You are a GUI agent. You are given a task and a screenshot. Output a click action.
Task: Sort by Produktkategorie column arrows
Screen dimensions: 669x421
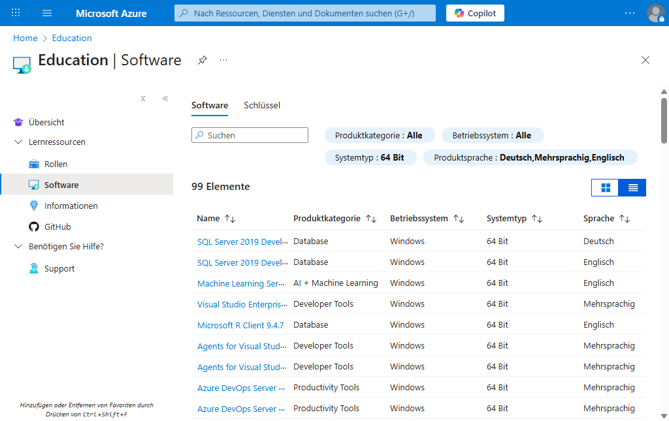(371, 219)
